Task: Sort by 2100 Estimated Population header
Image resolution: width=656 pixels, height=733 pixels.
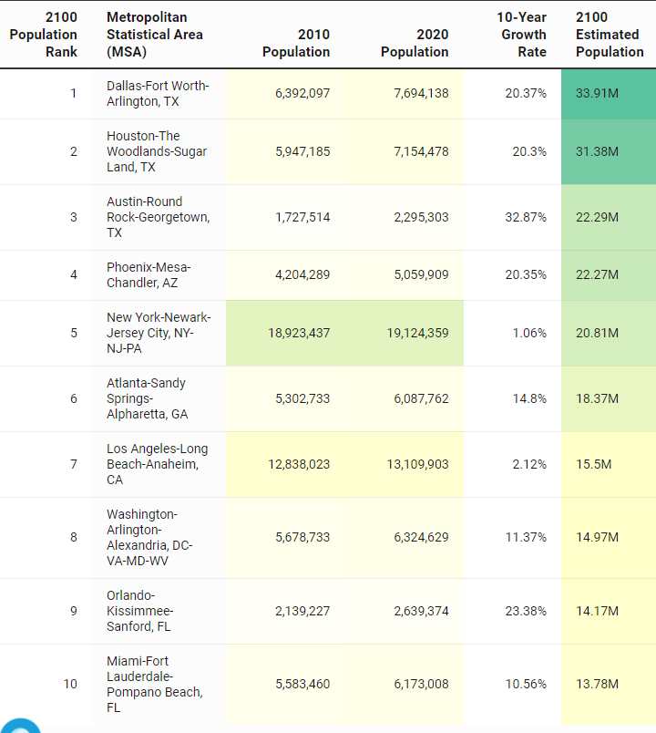Action: [x=609, y=35]
